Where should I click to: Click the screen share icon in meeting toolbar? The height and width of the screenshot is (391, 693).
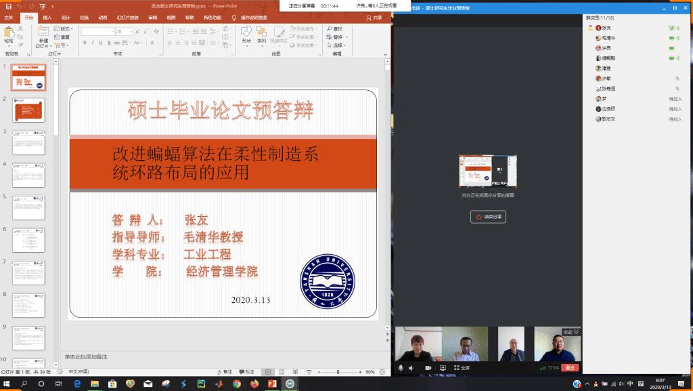coord(443,368)
